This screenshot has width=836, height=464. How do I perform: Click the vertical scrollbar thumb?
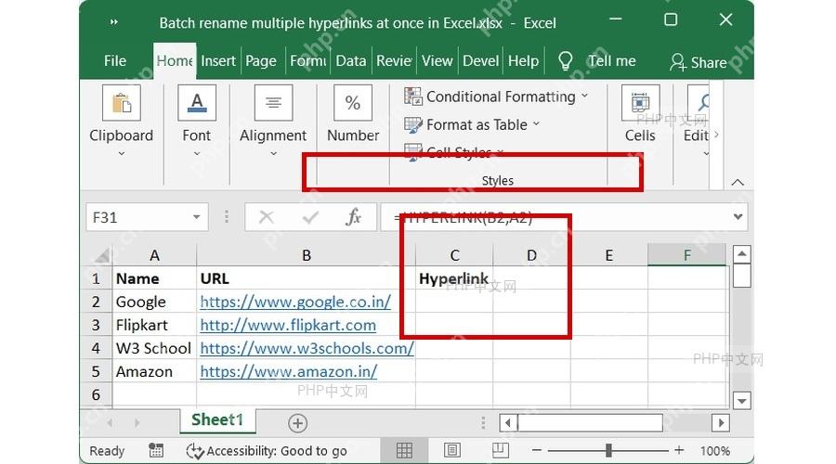(741, 277)
